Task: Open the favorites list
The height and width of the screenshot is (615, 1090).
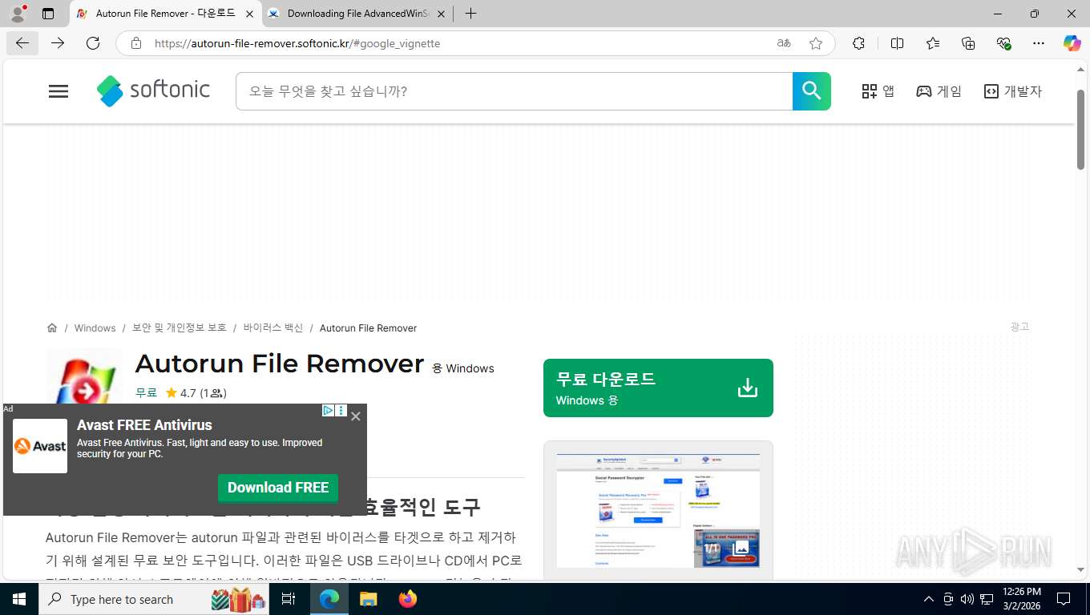Action: point(933,43)
